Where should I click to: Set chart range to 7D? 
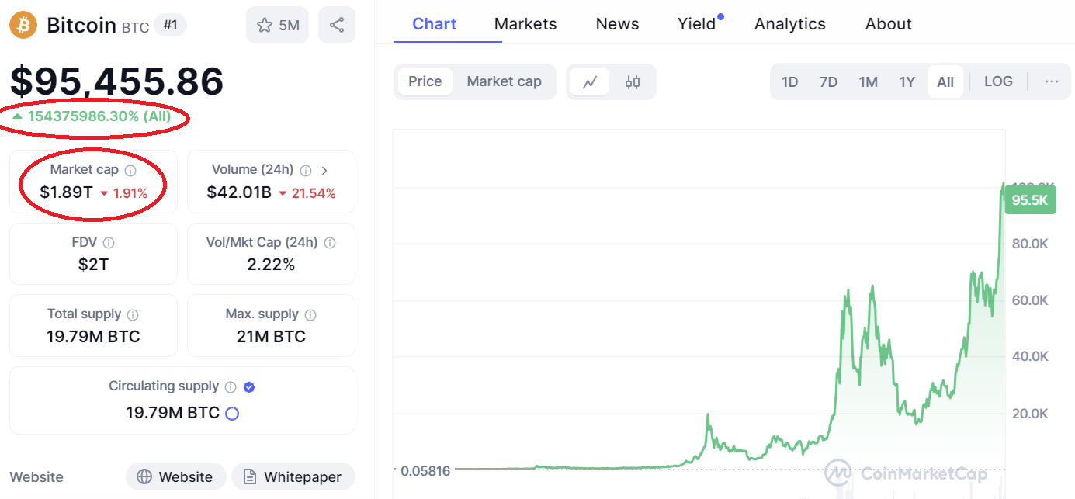pyautogui.click(x=829, y=81)
